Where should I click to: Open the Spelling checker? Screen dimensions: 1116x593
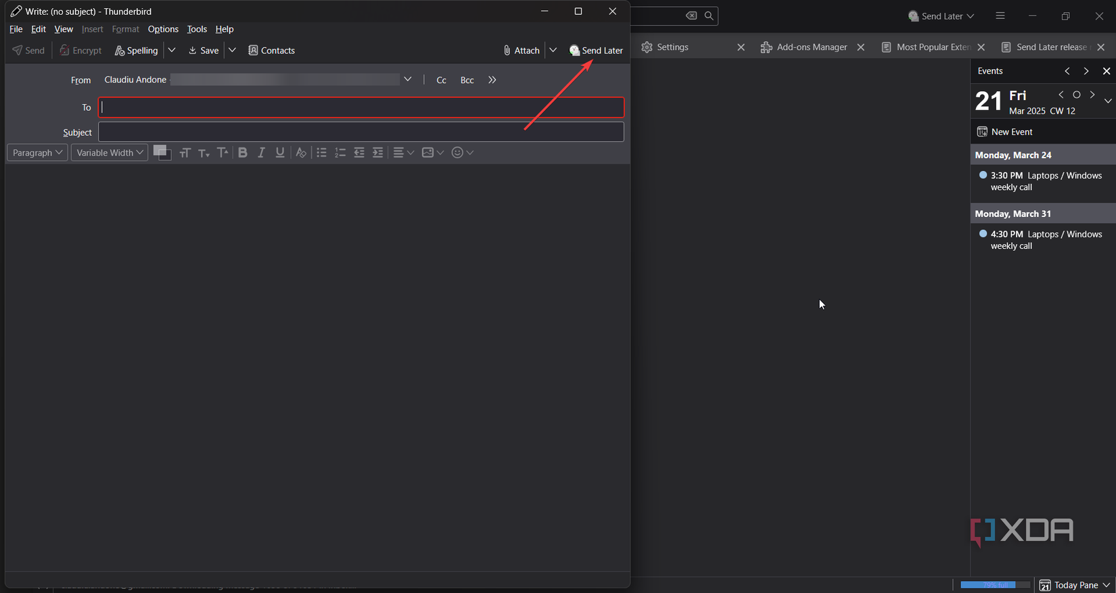click(x=136, y=51)
